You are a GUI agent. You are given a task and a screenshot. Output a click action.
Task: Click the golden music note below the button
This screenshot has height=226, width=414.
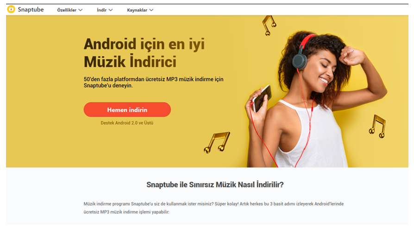click(x=217, y=142)
